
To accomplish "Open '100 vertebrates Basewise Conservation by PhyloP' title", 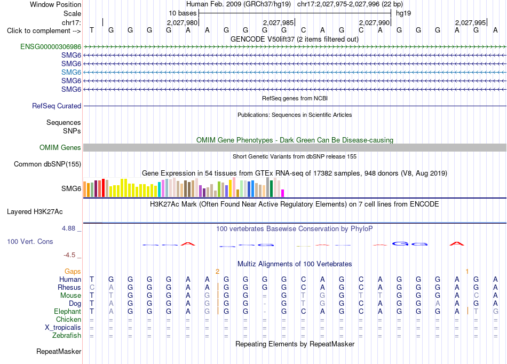I will 295,229.
